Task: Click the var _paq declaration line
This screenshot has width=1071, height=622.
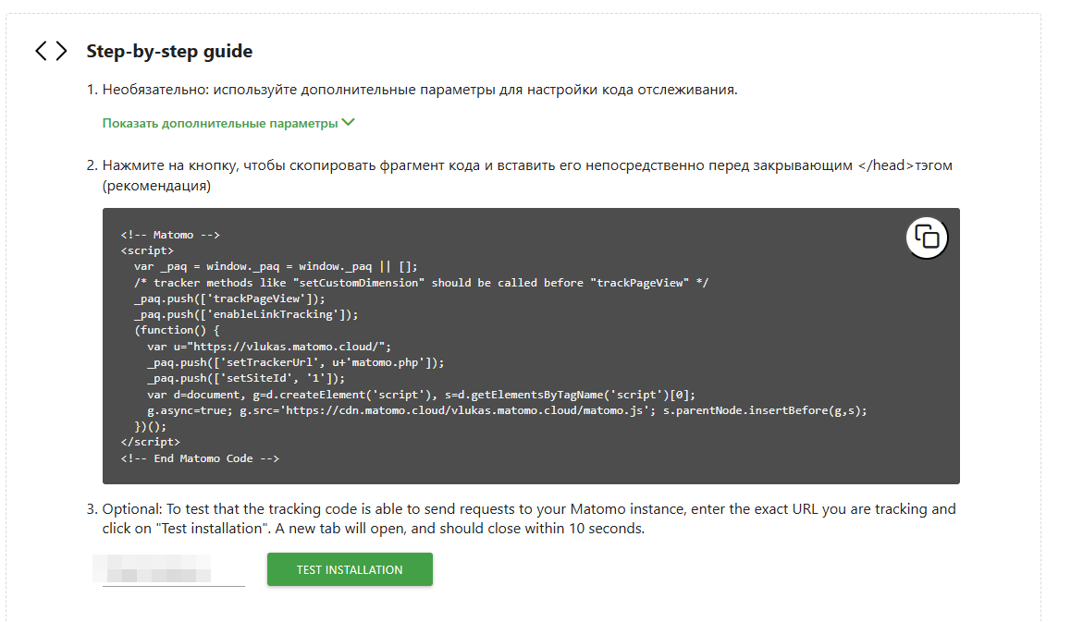Action: (276, 266)
